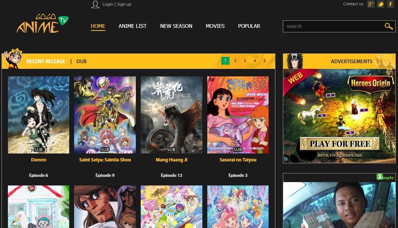Click Episode 3 under Sasurai no Taiyou
Image resolution: width=398 pixels, height=228 pixels.
(238, 175)
